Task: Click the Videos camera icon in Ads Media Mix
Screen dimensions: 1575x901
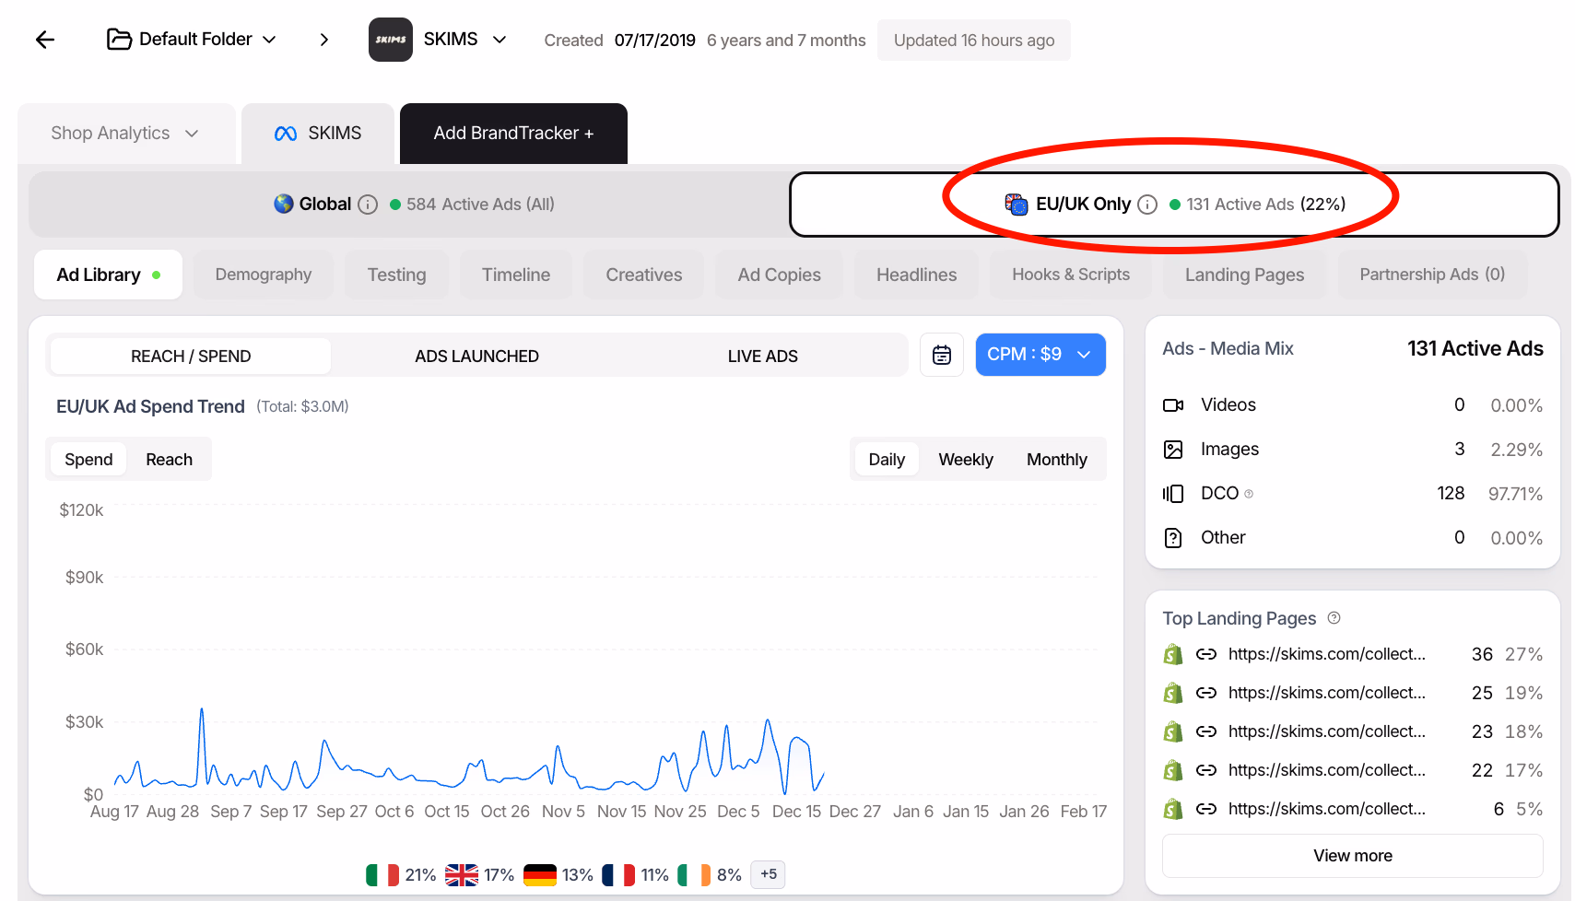Action: [1172, 404]
